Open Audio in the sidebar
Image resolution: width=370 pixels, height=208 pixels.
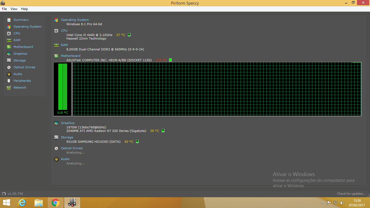18,74
